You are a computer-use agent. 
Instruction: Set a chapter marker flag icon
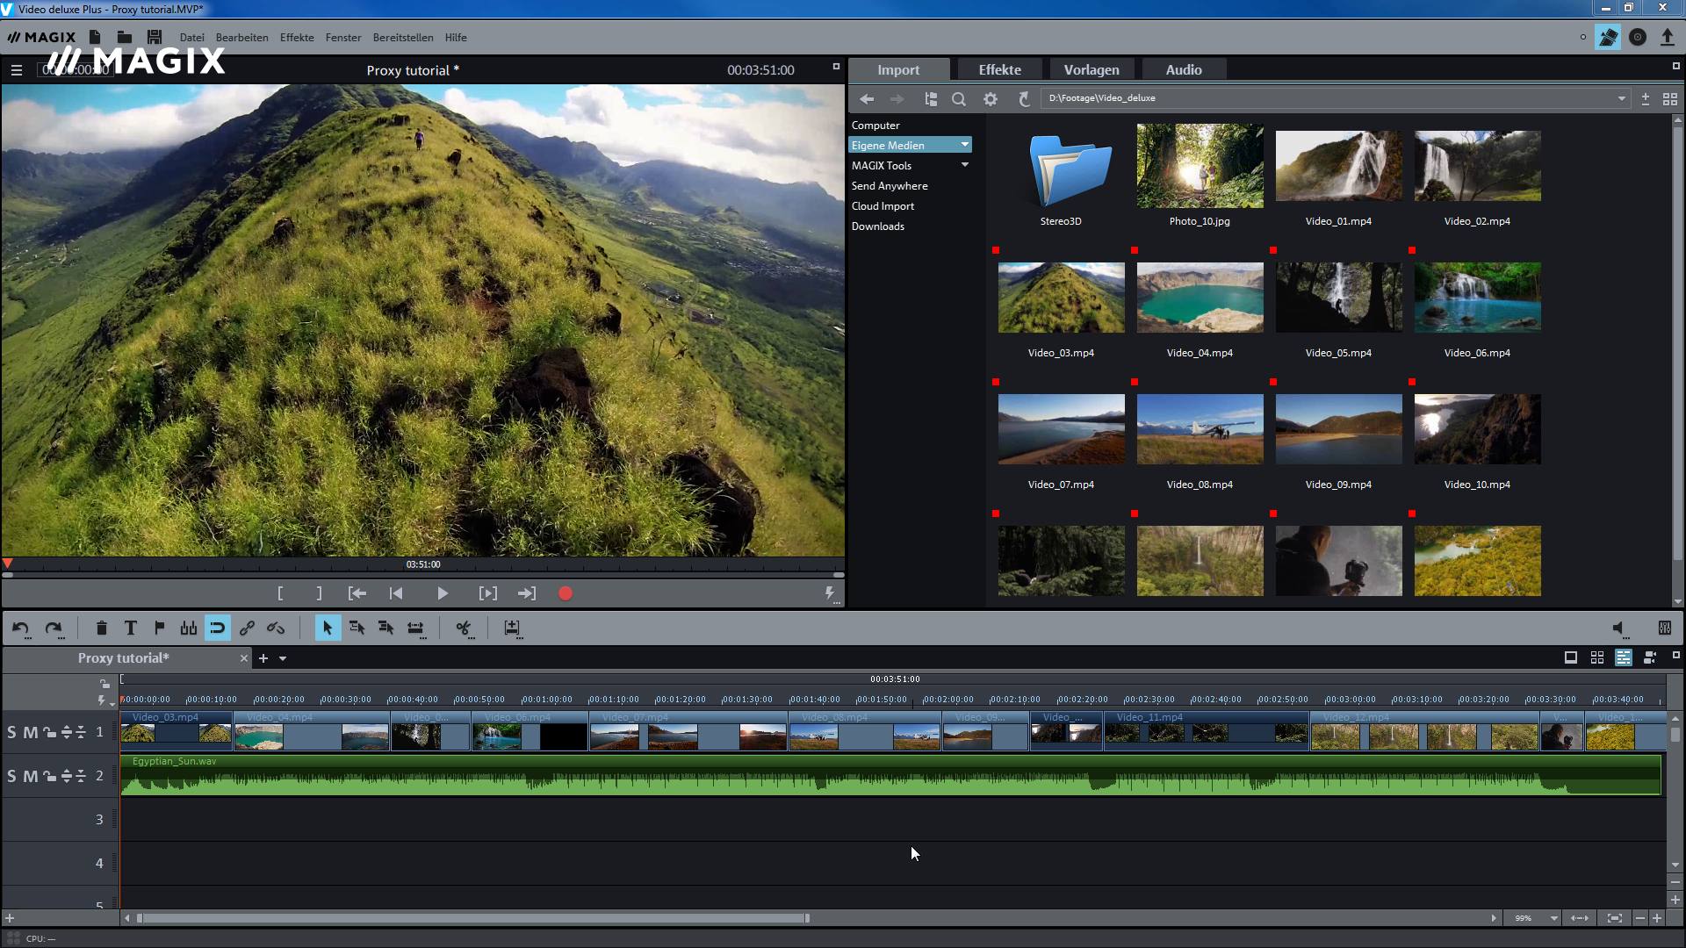(x=160, y=628)
